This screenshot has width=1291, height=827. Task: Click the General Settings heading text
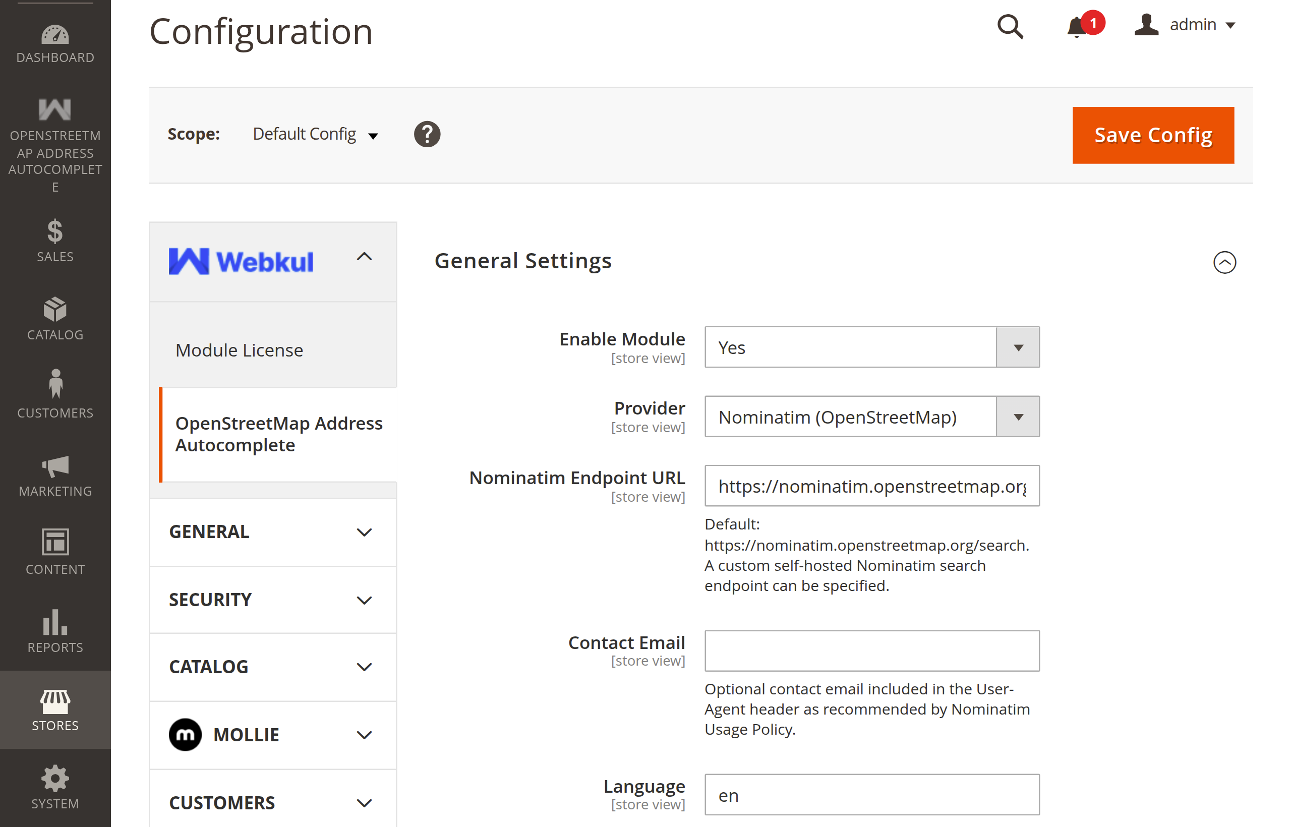pyautogui.click(x=522, y=261)
